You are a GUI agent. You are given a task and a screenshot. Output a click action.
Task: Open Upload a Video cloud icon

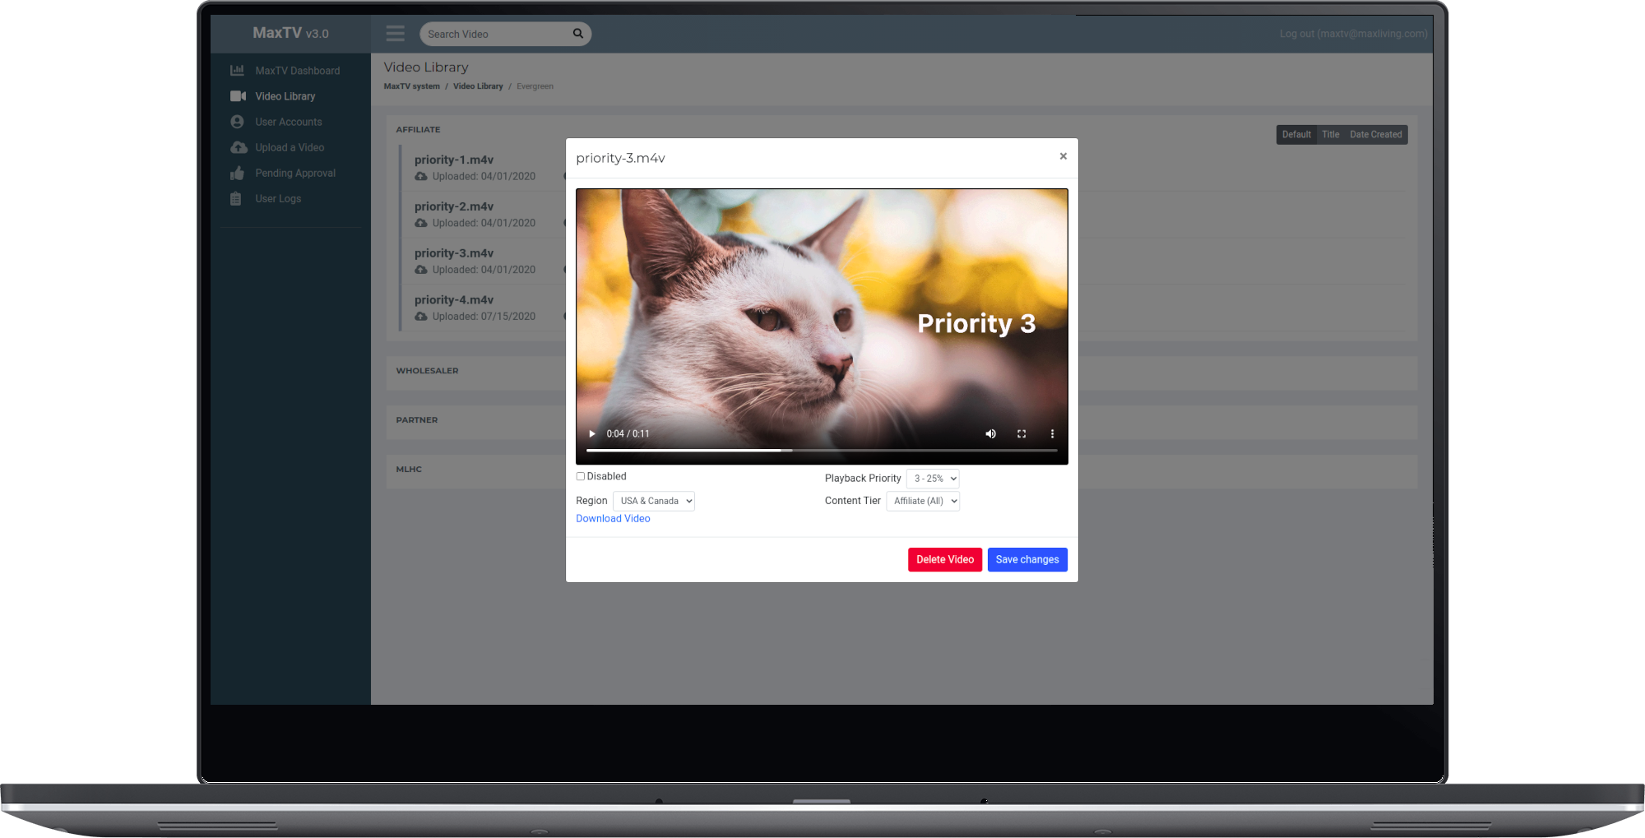[239, 148]
